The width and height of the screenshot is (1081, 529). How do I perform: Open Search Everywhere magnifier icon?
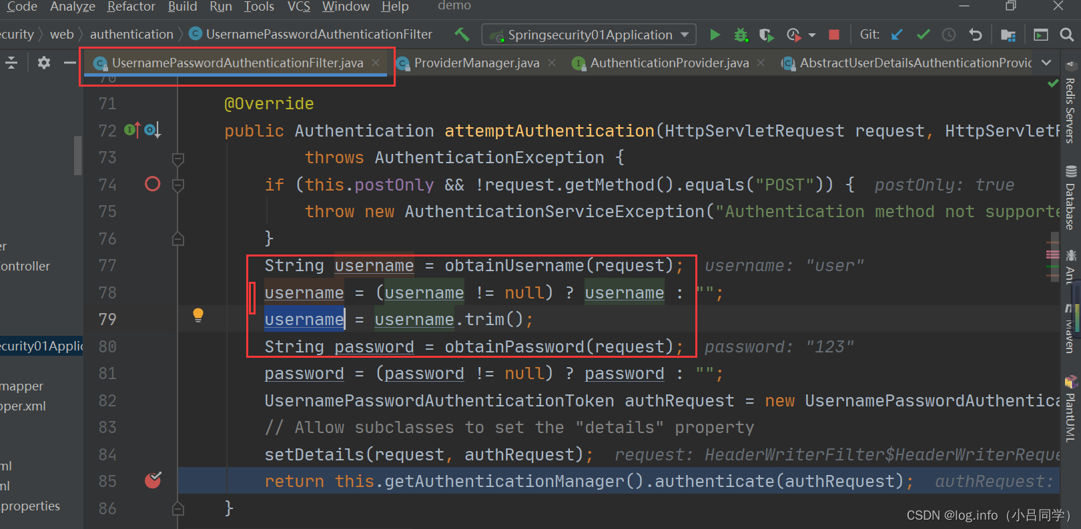tap(1067, 35)
